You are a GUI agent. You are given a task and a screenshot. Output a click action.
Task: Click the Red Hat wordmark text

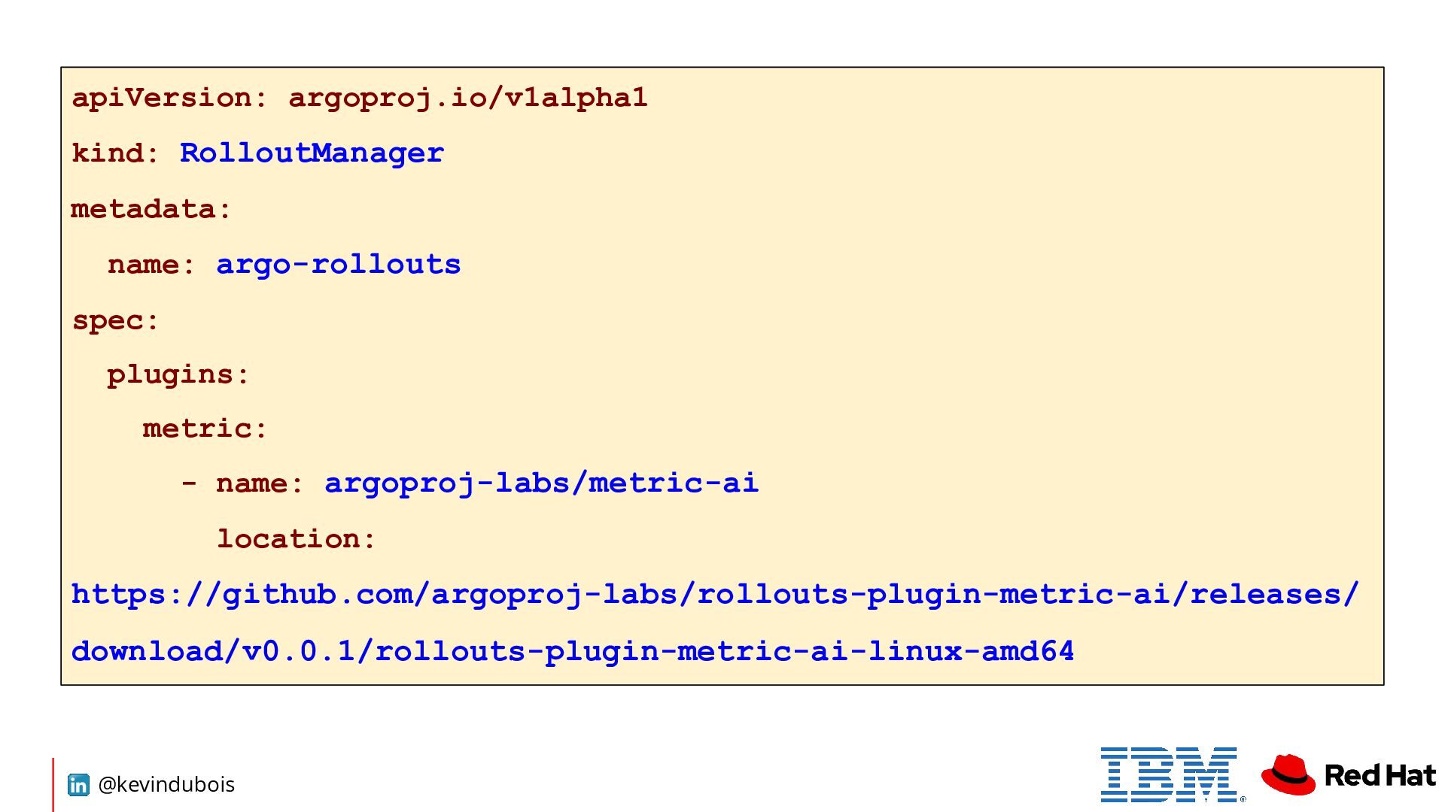click(x=1380, y=775)
